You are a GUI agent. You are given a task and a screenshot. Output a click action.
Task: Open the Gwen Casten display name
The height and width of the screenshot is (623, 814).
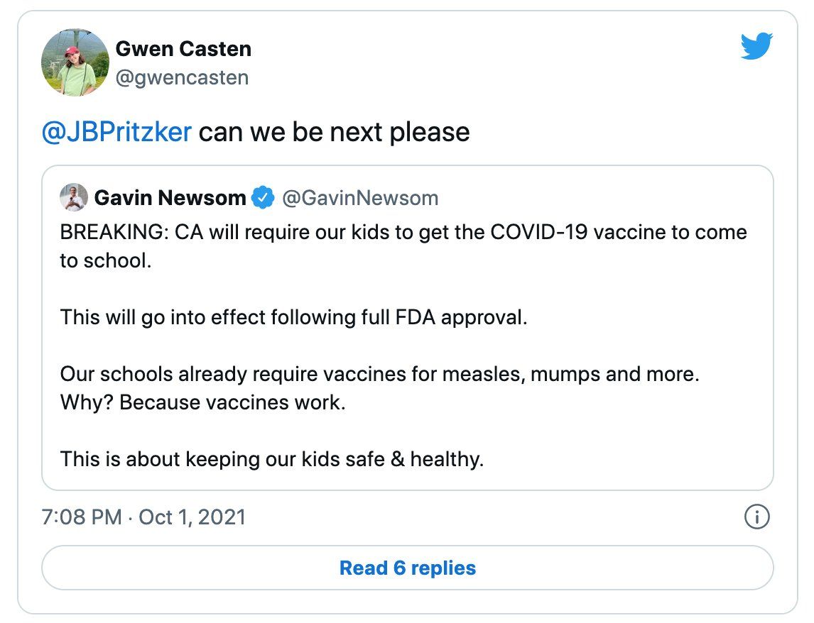click(183, 49)
